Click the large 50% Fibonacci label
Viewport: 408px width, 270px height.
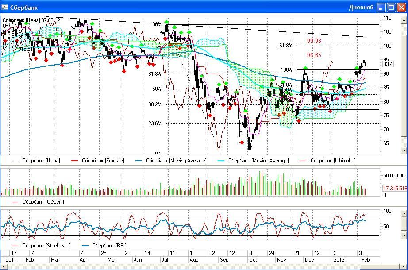pos(157,89)
